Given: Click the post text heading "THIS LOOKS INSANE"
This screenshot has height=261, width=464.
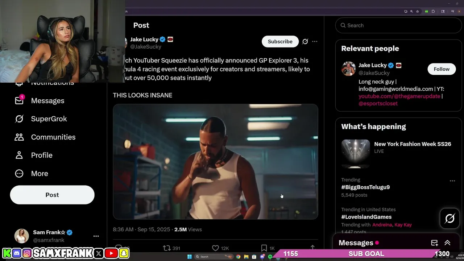Looking at the screenshot, I should 142,95.
